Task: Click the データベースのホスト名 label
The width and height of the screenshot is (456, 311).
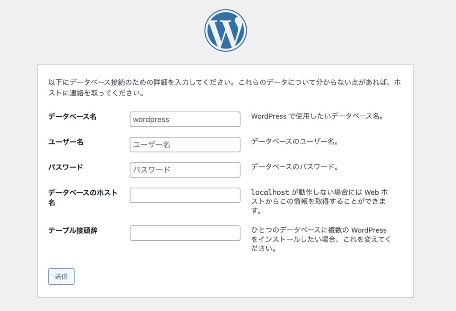Action: [82, 197]
